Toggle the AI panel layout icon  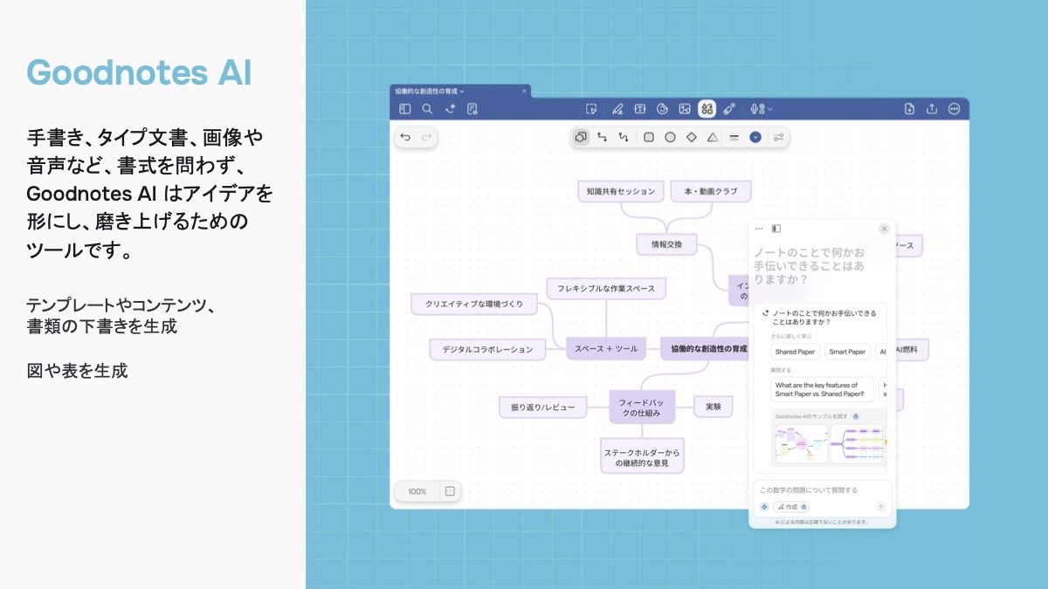pyautogui.click(x=776, y=229)
